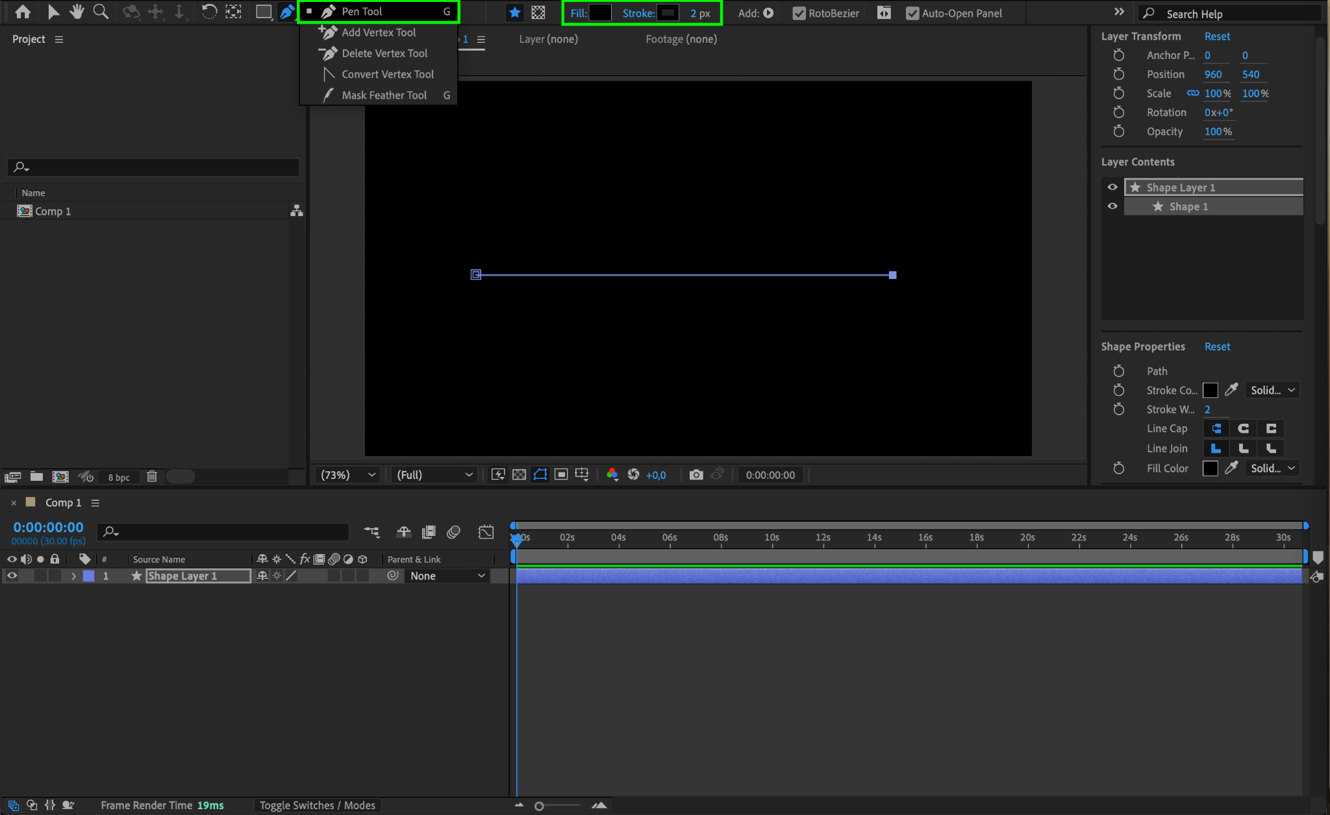The image size is (1330, 815).
Task: Toggle the transparency grid icon in viewer
Action: click(x=519, y=475)
